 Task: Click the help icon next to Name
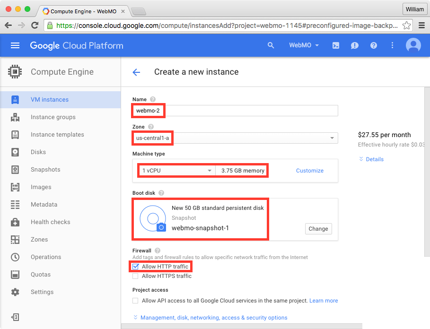point(153,99)
